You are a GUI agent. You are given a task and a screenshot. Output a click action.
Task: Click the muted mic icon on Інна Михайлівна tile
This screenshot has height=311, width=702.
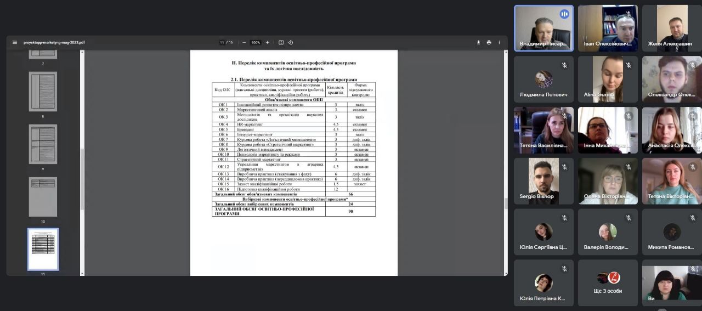pos(629,116)
